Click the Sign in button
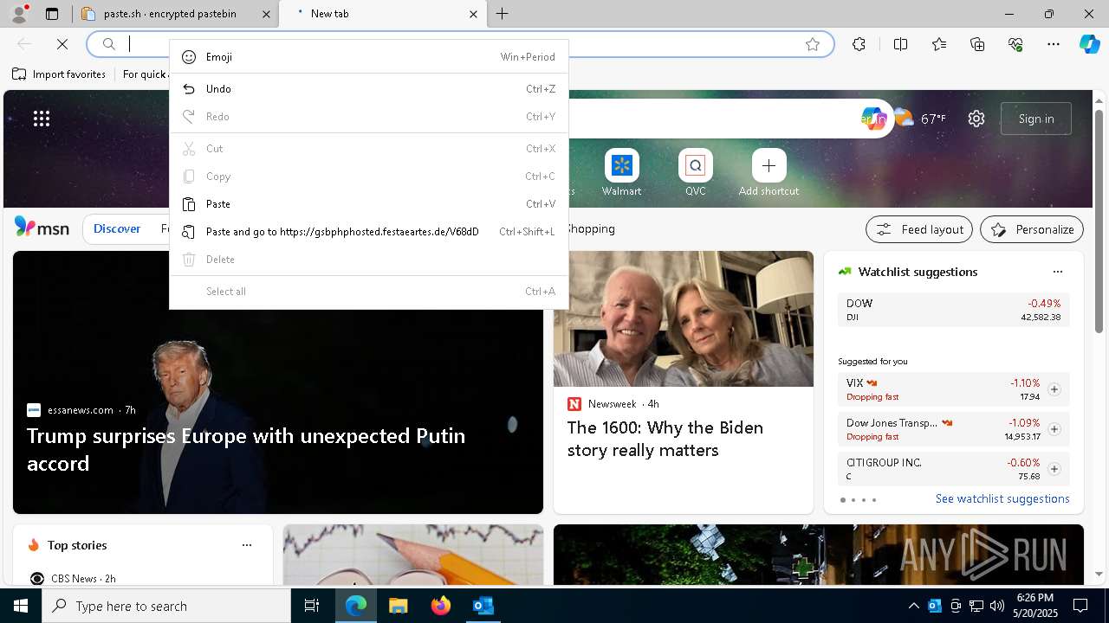Viewport: 1109px width, 623px height. click(1036, 119)
